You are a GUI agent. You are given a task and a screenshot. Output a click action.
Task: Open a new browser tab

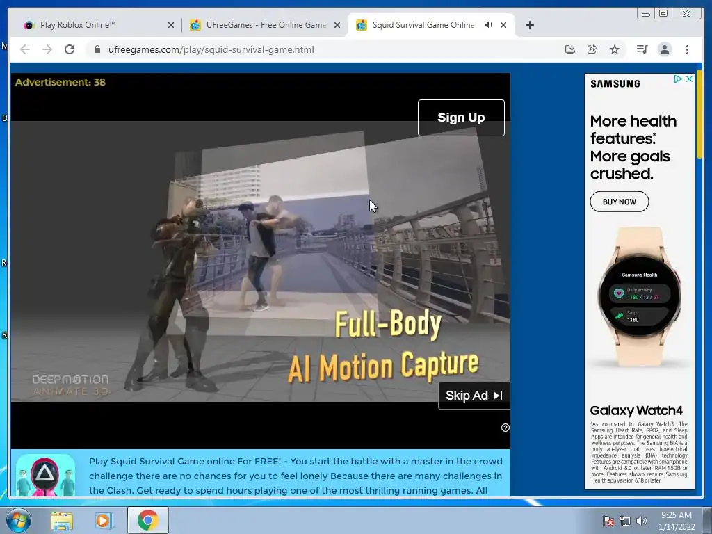pos(529,25)
